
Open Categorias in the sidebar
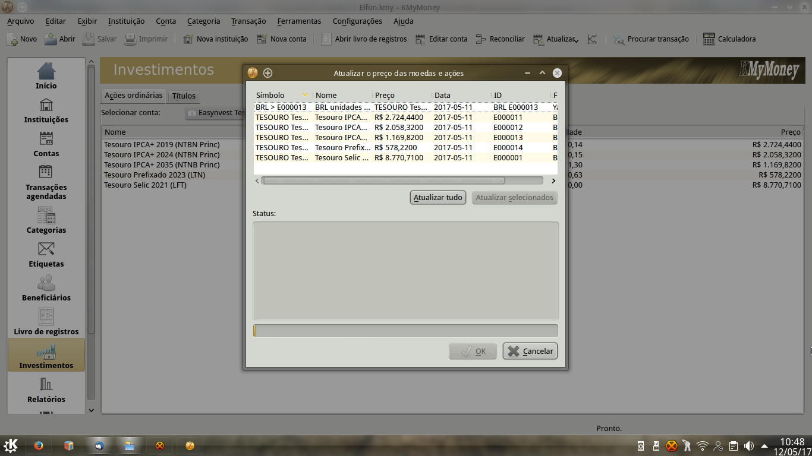coord(46,220)
